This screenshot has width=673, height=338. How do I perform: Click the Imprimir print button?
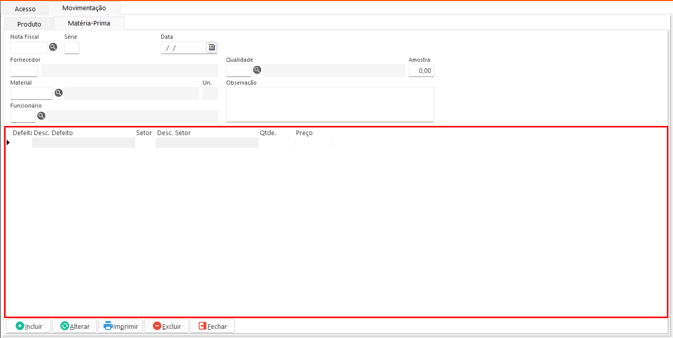pyautogui.click(x=120, y=326)
